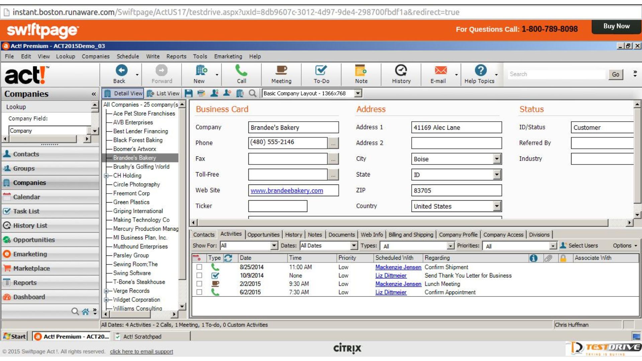
Task: Refresh activities with the Type column refresh icon
Action: [228, 258]
